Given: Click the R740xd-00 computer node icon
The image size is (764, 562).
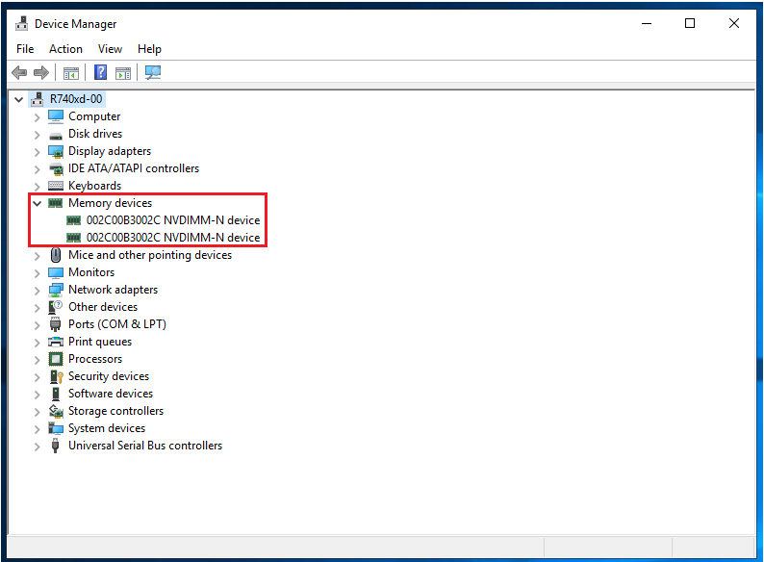Looking at the screenshot, I should (38, 99).
